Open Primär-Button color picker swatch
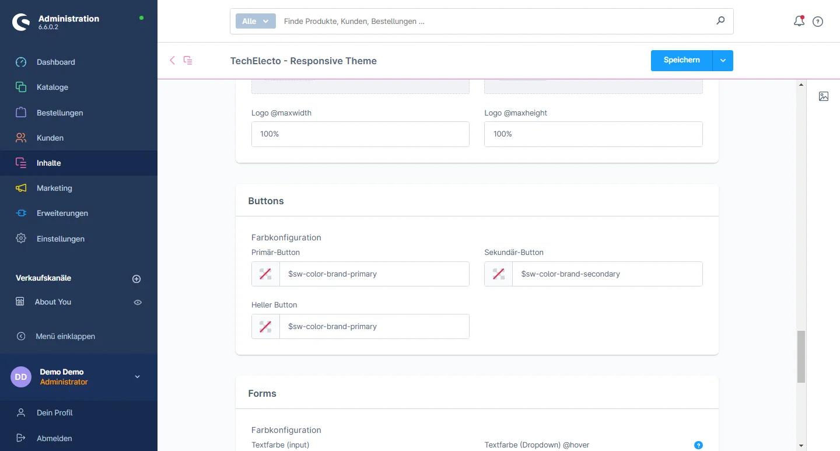 265,274
